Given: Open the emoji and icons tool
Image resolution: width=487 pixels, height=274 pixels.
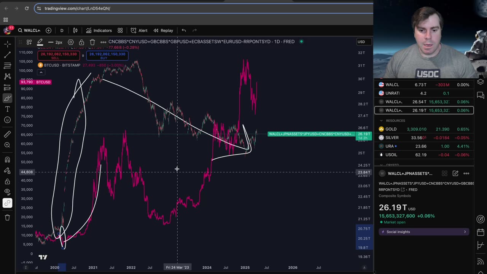Looking at the screenshot, I should pos(7,120).
